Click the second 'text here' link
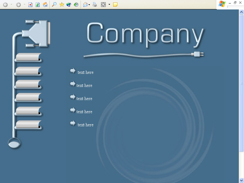The height and width of the screenshot is (183, 244). coord(84,85)
